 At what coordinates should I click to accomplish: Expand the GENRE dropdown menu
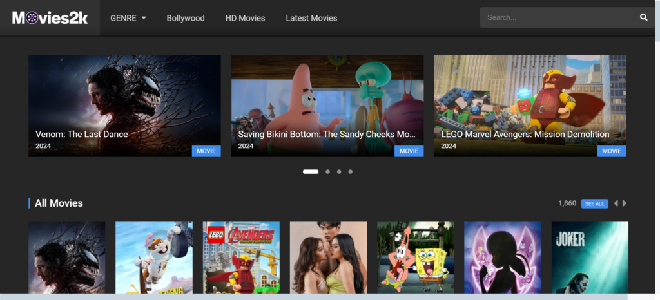tap(128, 18)
